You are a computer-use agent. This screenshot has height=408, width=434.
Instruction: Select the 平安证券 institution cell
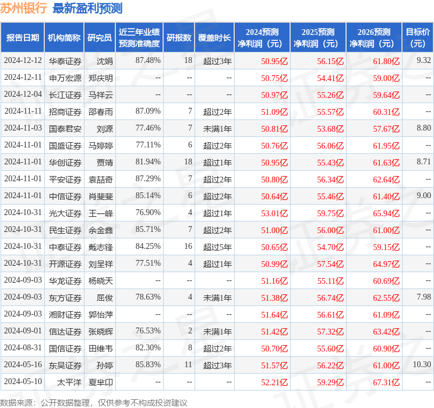click(65, 180)
